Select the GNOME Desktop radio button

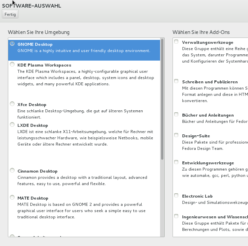tap(12, 44)
